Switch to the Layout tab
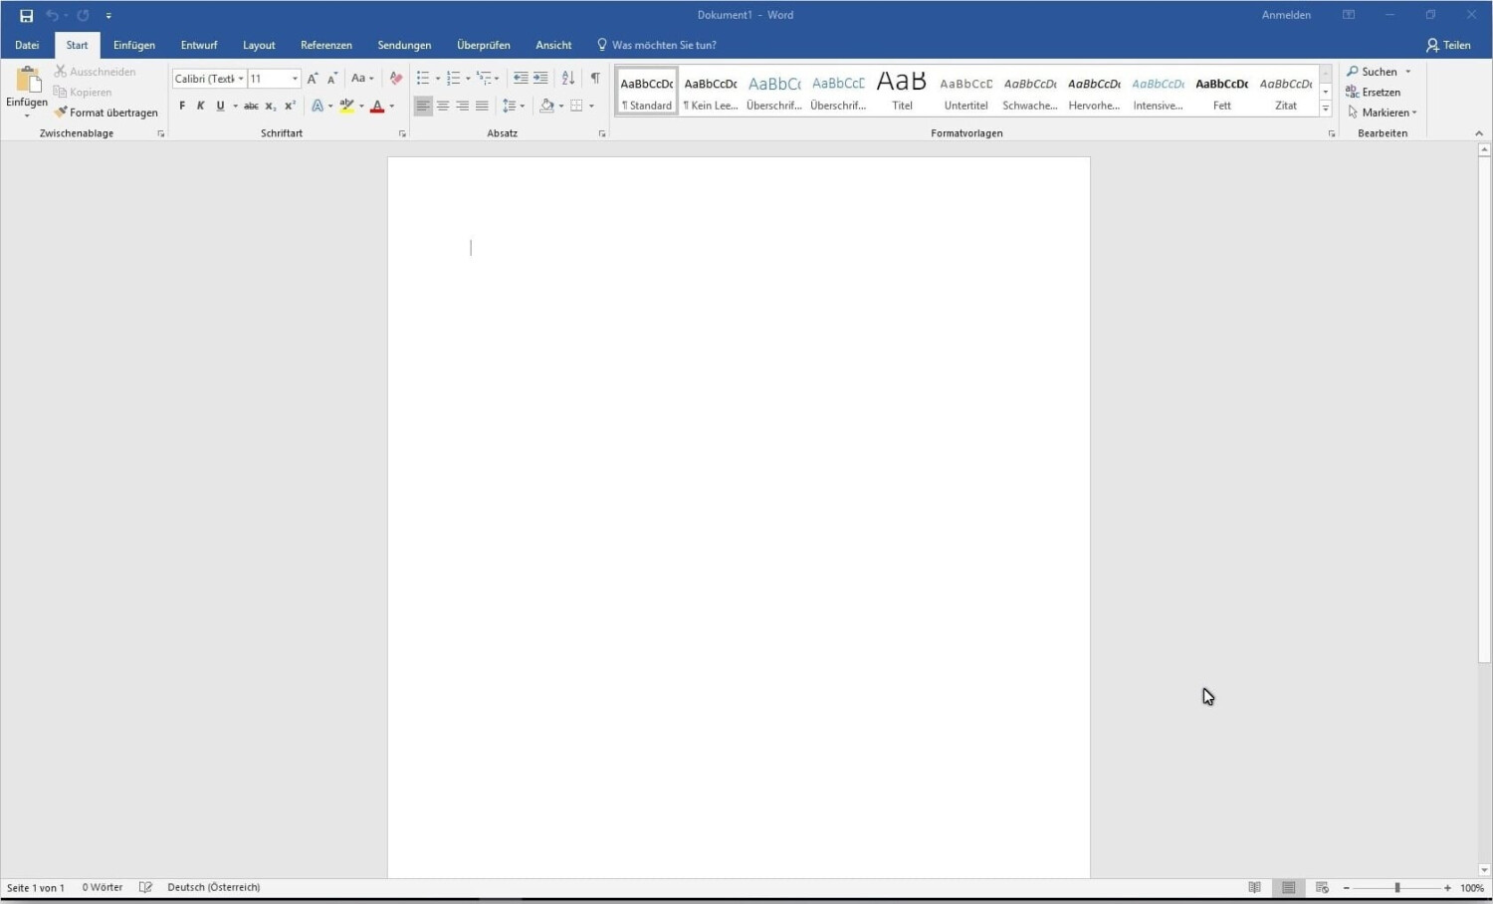1493x904 pixels. 259,45
